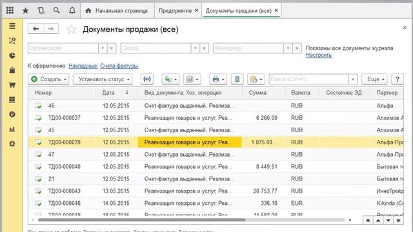413x232 pixels.
Task: Open History icon in top bar
Action: pos(41,10)
